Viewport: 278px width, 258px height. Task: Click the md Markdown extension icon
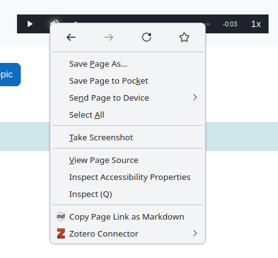[61, 216]
